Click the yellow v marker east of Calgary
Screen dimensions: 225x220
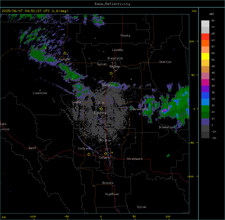(112, 153)
